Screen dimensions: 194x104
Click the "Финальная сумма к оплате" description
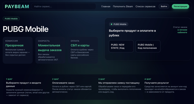click(x=17, y=52)
